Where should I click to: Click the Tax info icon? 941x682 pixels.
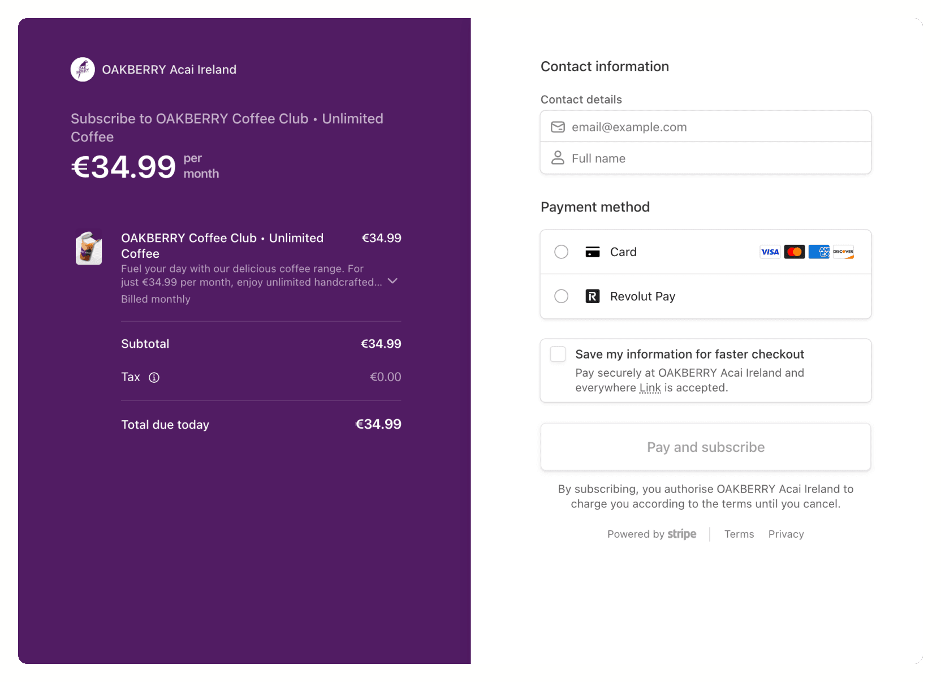(154, 378)
